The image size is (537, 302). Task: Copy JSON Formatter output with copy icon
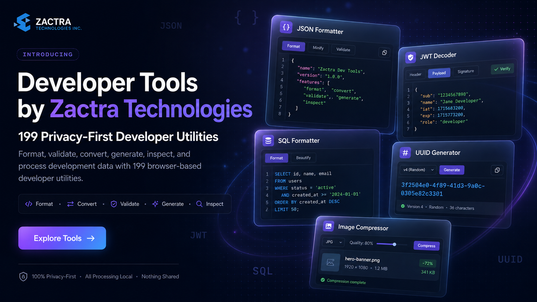(x=384, y=53)
